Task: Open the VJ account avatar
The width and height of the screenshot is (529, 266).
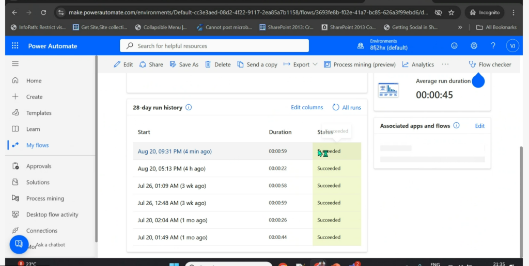Action: pos(512,46)
